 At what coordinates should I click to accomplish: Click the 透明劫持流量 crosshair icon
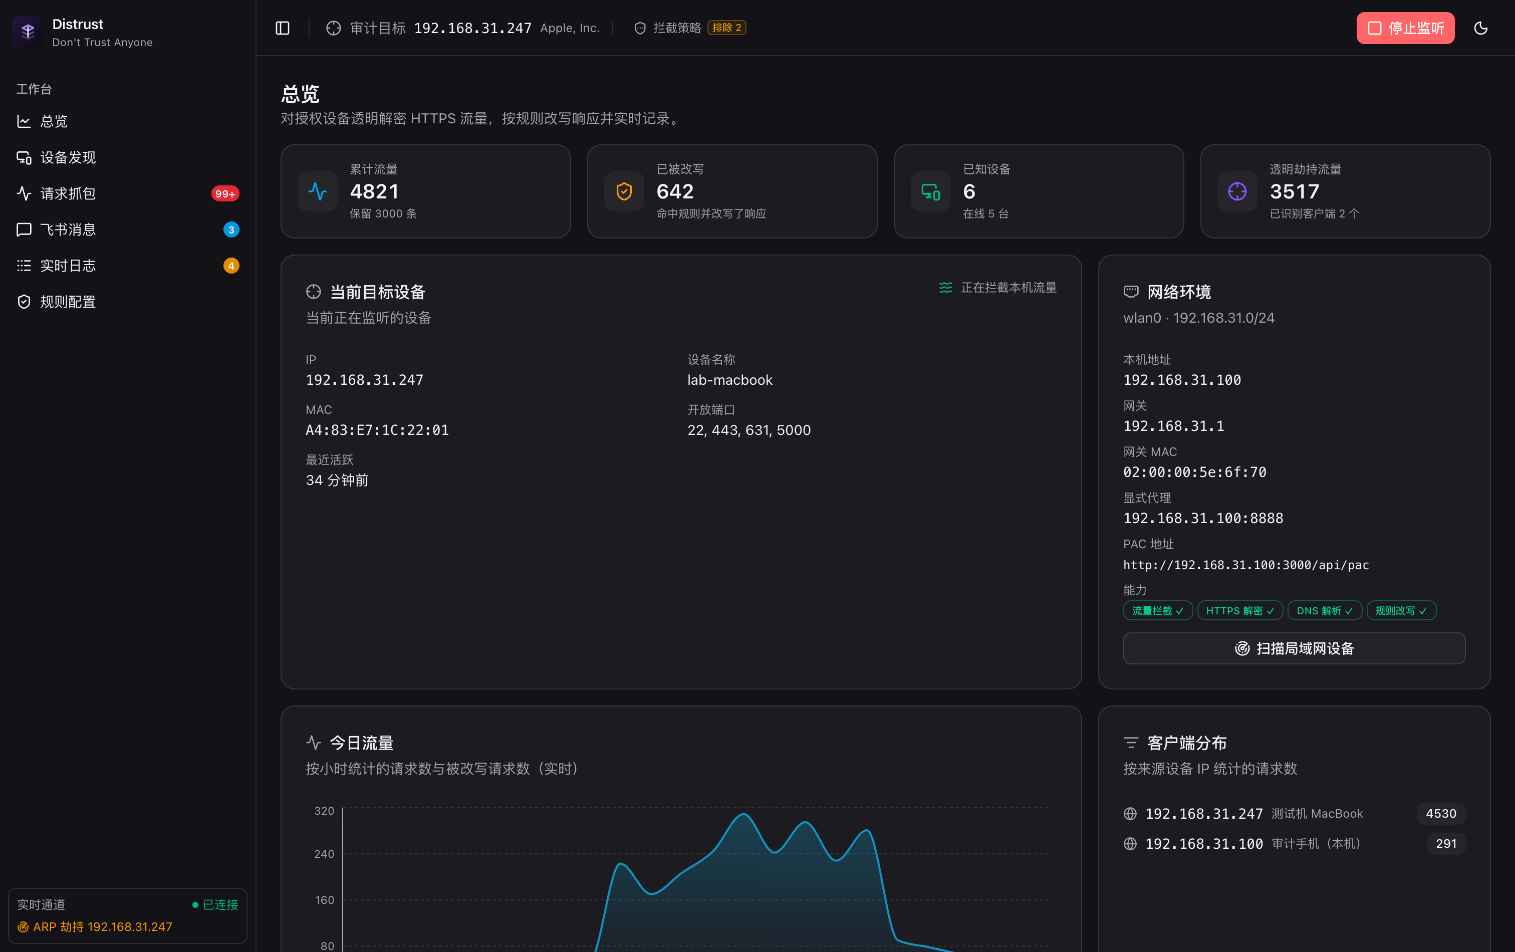pos(1237,191)
